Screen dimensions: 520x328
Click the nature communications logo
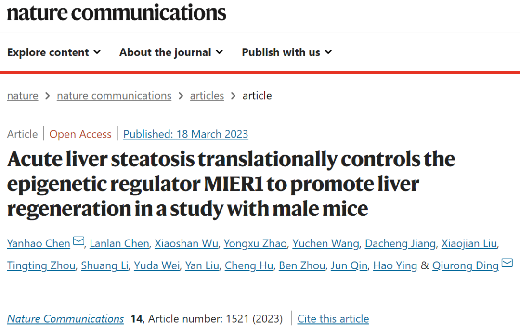[x=117, y=13]
